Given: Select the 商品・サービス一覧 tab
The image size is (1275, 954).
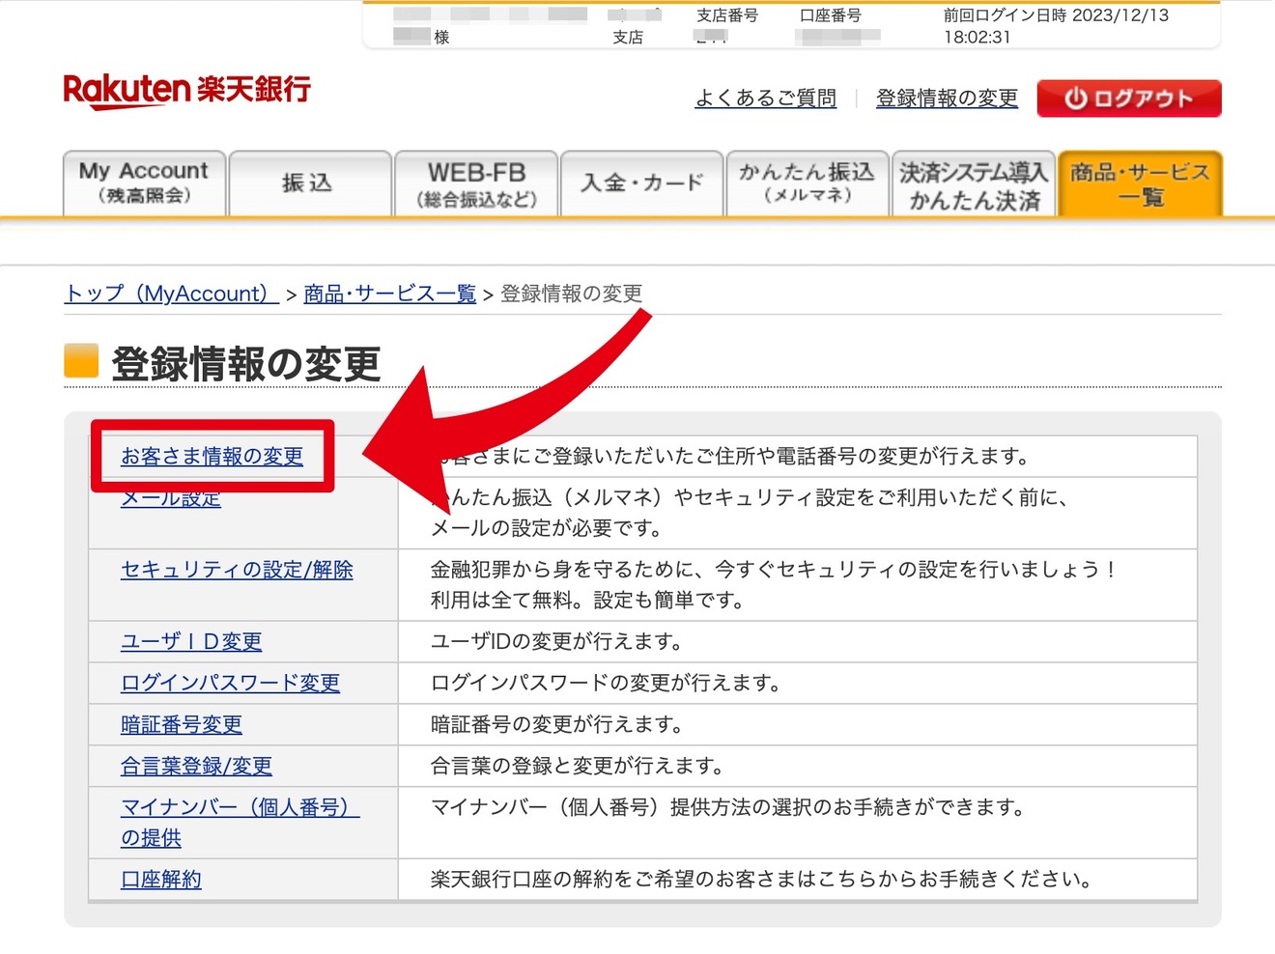Looking at the screenshot, I should point(1140,182).
